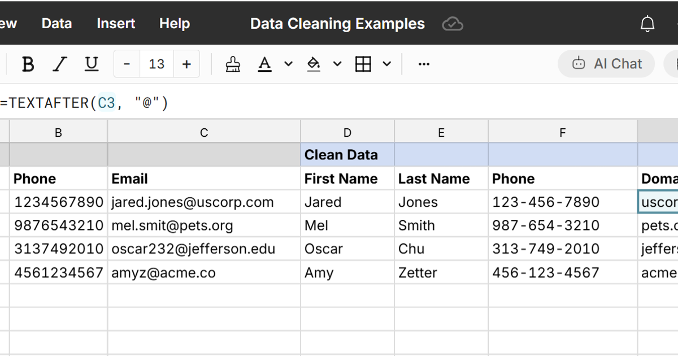Select column E header
Viewport: 678px width, 356px height.
(441, 133)
